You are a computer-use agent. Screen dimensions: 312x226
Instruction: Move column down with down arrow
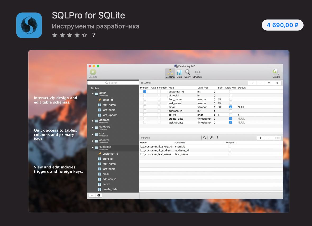(277, 83)
